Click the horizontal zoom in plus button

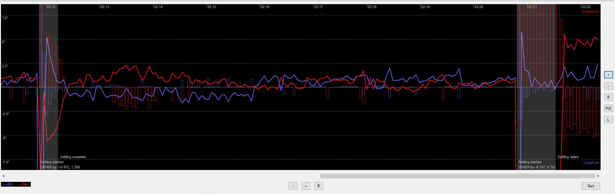[306, 186]
